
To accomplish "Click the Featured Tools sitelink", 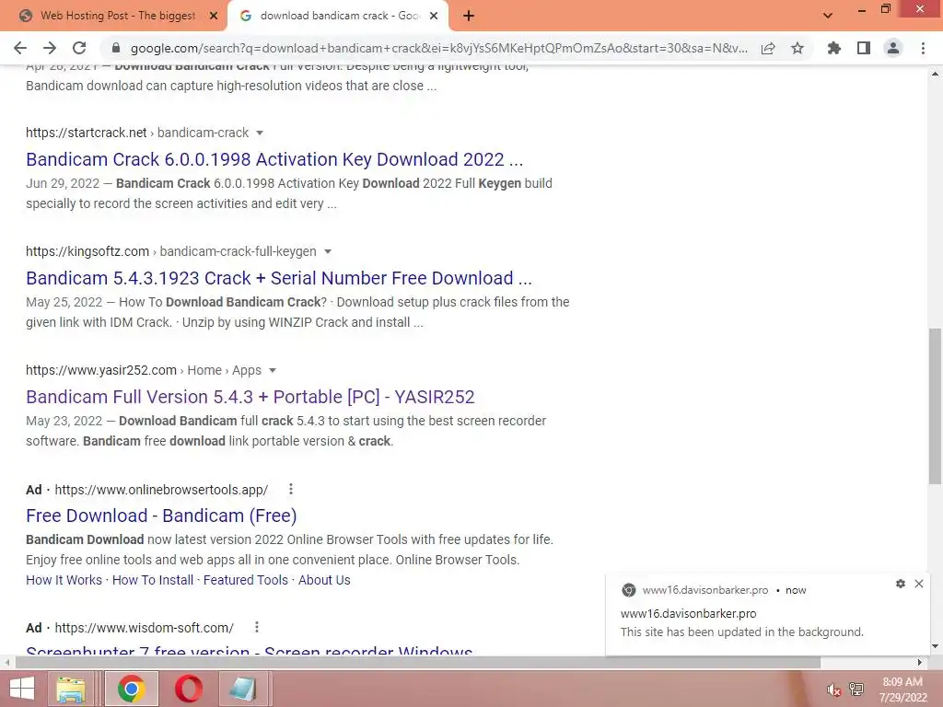I will pyautogui.click(x=245, y=580).
